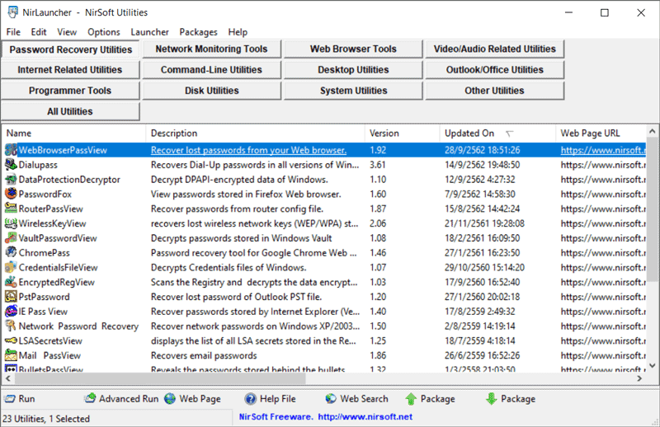Click the CredentialsFileView icon

point(11,268)
